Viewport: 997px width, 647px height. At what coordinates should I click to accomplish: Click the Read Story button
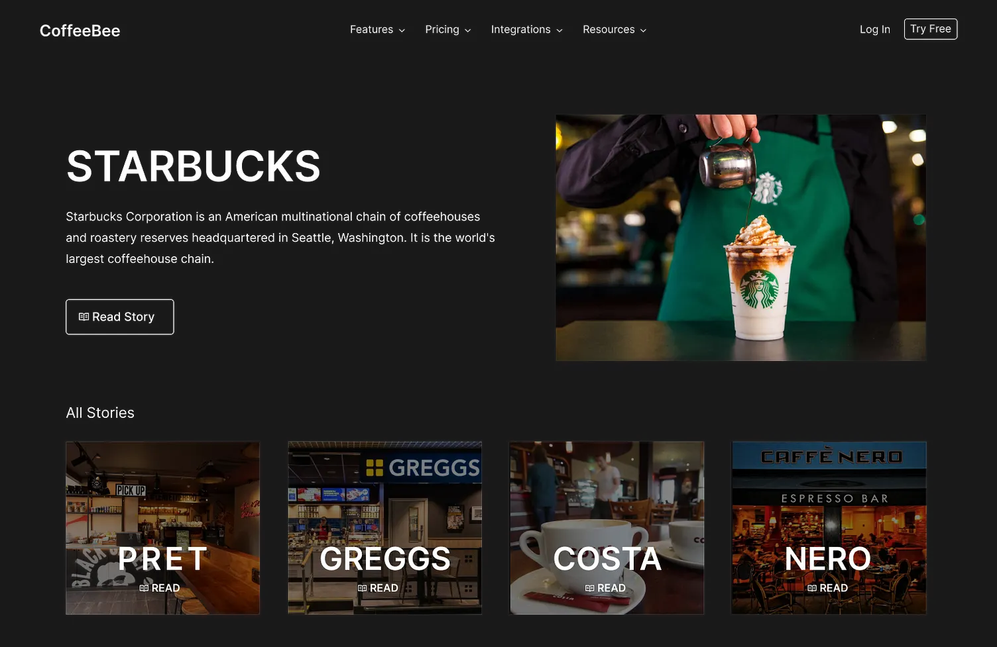(120, 317)
